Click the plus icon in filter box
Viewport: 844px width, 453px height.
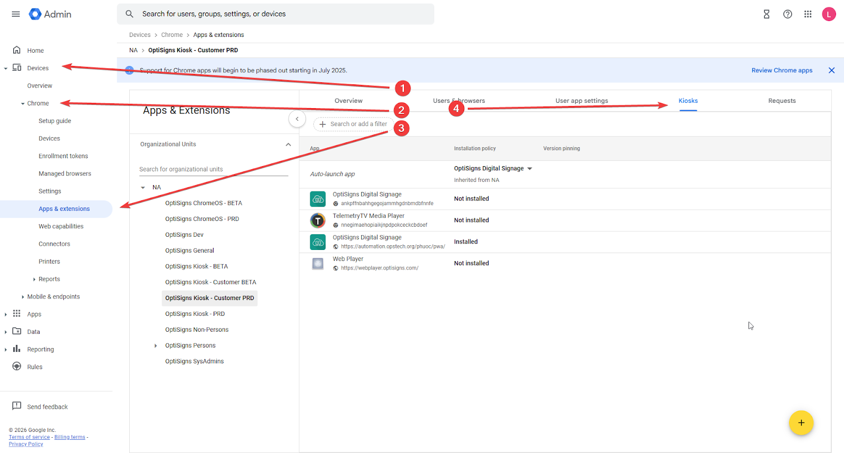point(323,124)
